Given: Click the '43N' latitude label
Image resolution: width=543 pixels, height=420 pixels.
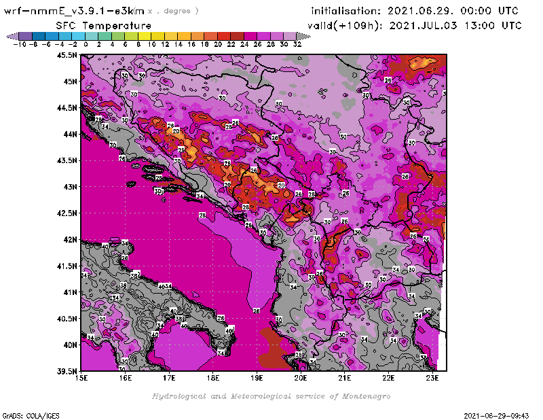Looking at the screenshot, I should tap(70, 187).
